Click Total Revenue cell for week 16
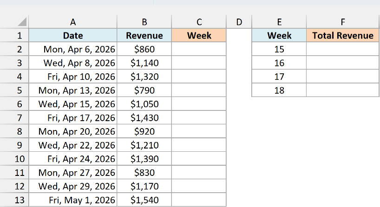Image resolution: width=380 pixels, height=207 pixels. pyautogui.click(x=343, y=63)
